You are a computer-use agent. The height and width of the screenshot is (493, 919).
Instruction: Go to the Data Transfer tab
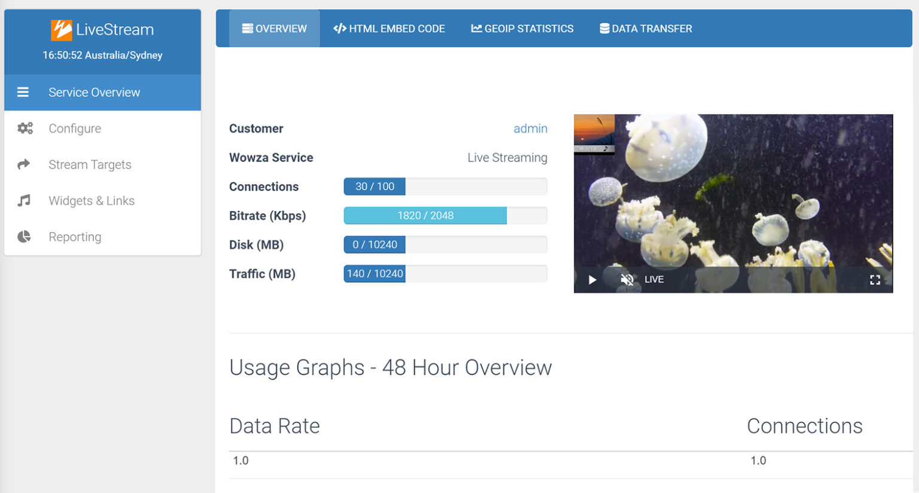tap(646, 29)
